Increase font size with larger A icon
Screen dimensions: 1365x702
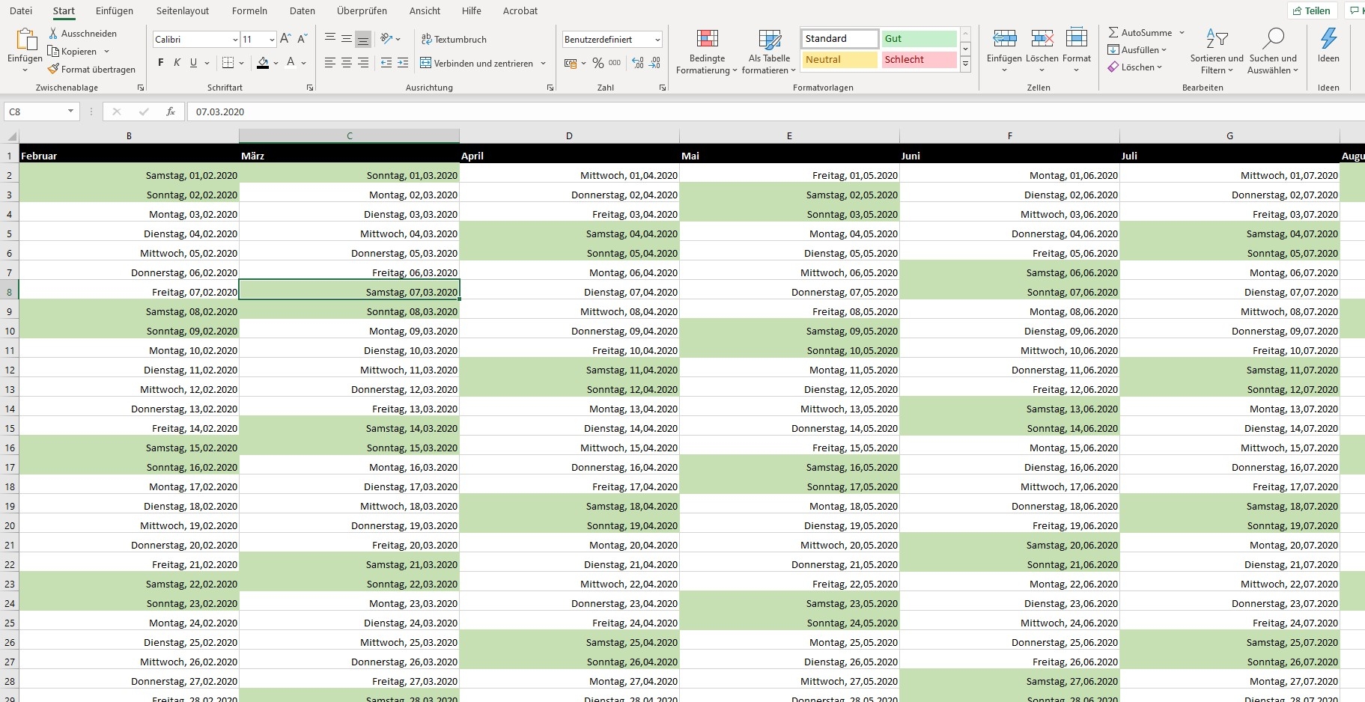(x=285, y=39)
